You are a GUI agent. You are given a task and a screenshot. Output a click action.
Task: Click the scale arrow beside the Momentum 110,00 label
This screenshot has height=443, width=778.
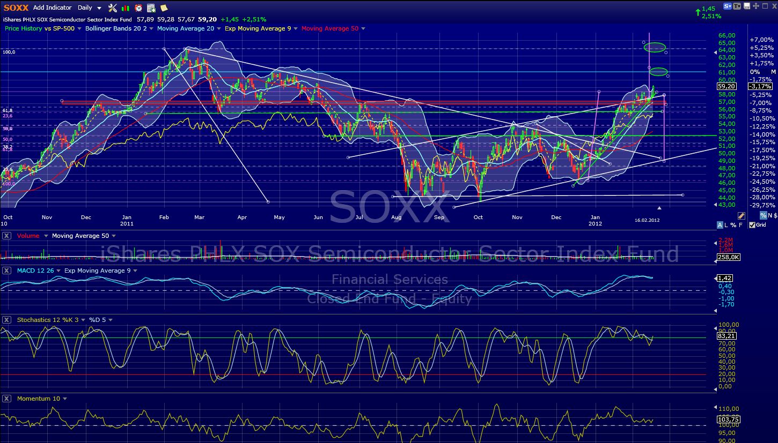pyautogui.click(x=714, y=407)
